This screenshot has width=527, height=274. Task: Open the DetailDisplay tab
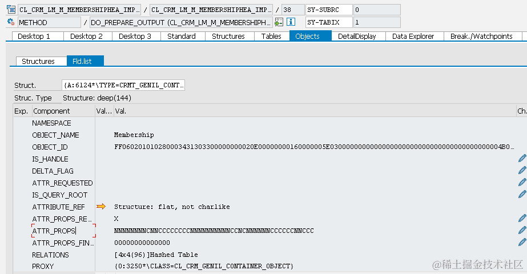click(x=359, y=37)
